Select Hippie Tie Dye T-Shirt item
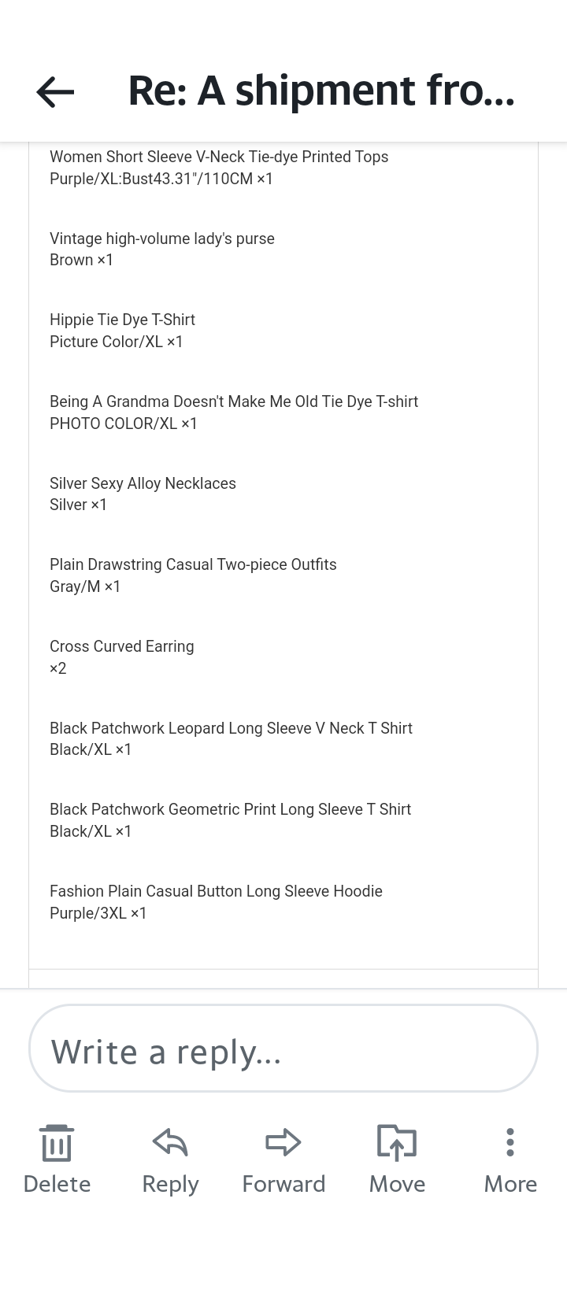 point(122,320)
